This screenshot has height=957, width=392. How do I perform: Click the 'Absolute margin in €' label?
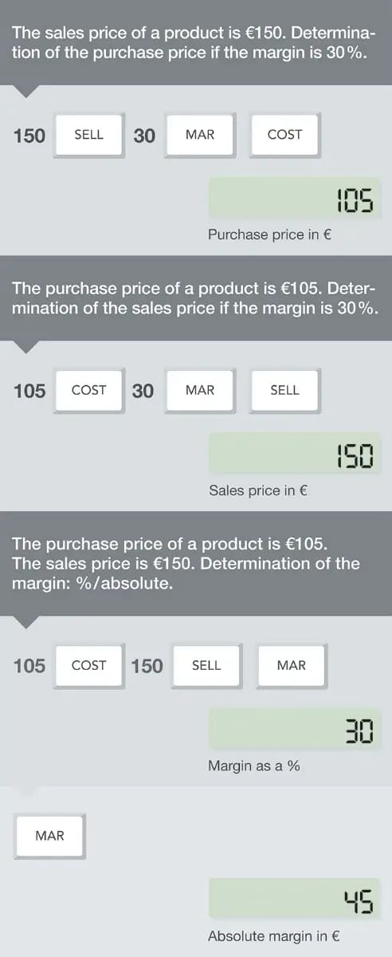tap(274, 936)
